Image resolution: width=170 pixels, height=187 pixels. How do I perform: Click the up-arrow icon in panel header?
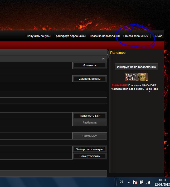click(104, 58)
